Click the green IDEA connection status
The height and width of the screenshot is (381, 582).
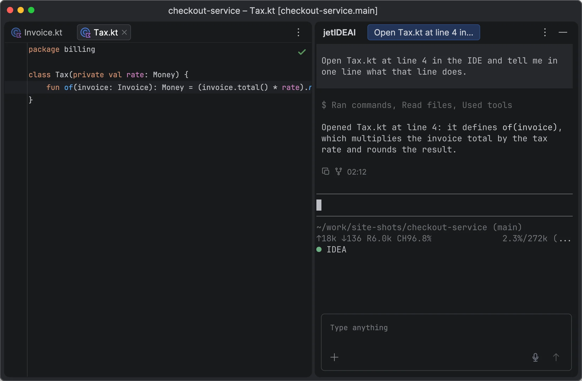click(331, 250)
